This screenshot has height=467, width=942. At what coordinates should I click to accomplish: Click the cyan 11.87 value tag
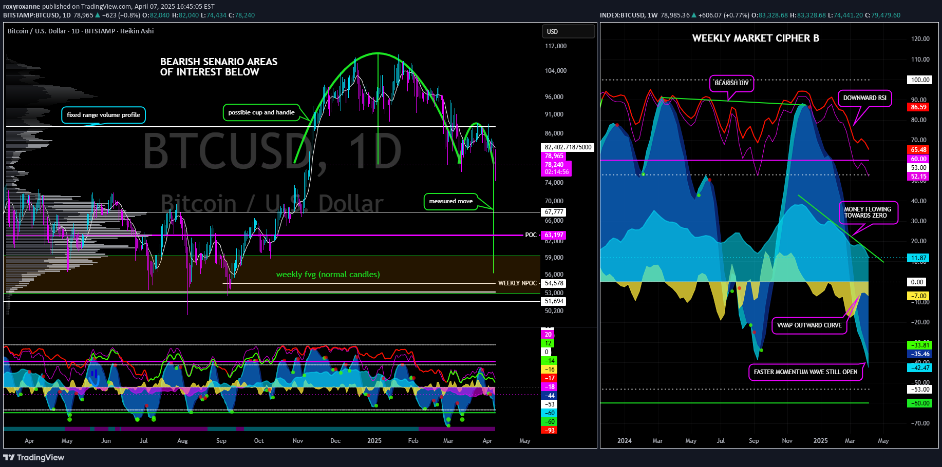click(919, 258)
